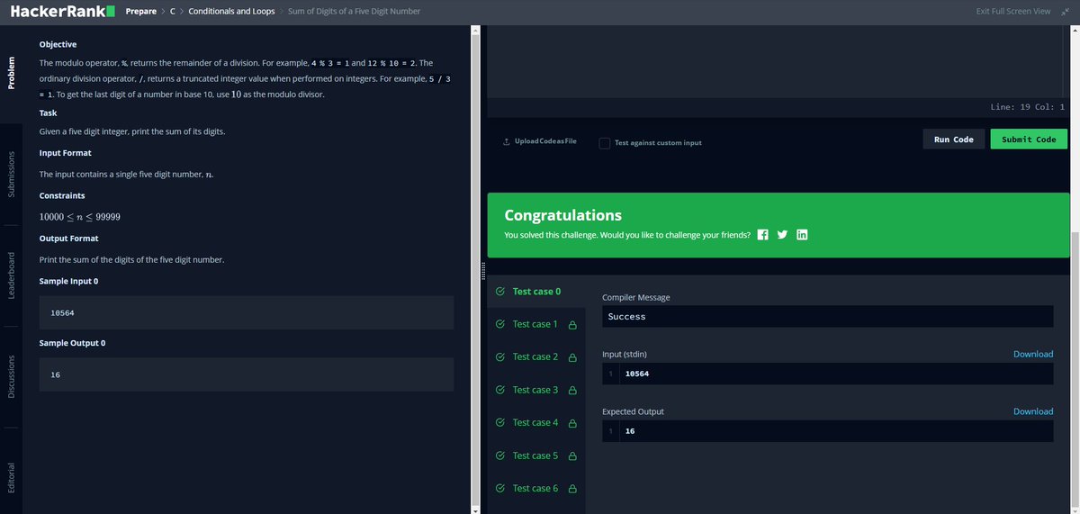Click the Submit Code button
Viewport: 1080px width, 514px height.
click(x=1029, y=140)
